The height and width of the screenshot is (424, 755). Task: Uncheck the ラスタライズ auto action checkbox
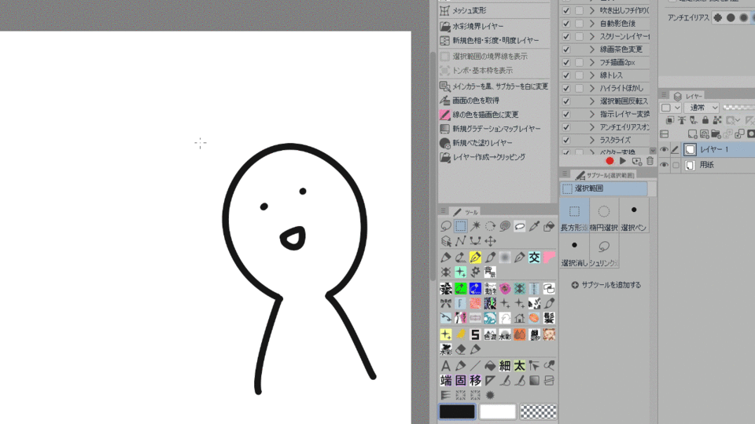pos(566,141)
